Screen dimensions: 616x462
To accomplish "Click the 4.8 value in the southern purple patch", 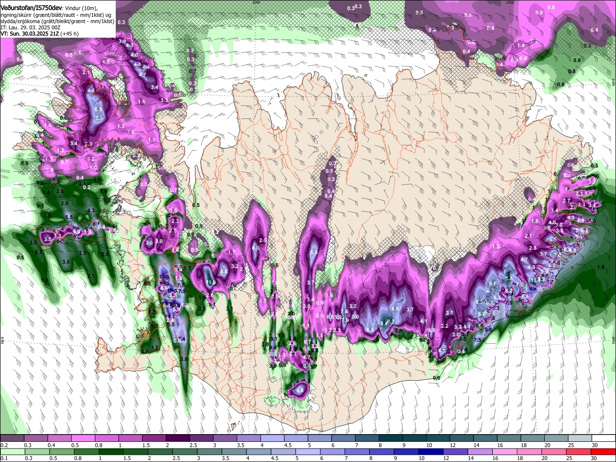I will pyautogui.click(x=301, y=390).
